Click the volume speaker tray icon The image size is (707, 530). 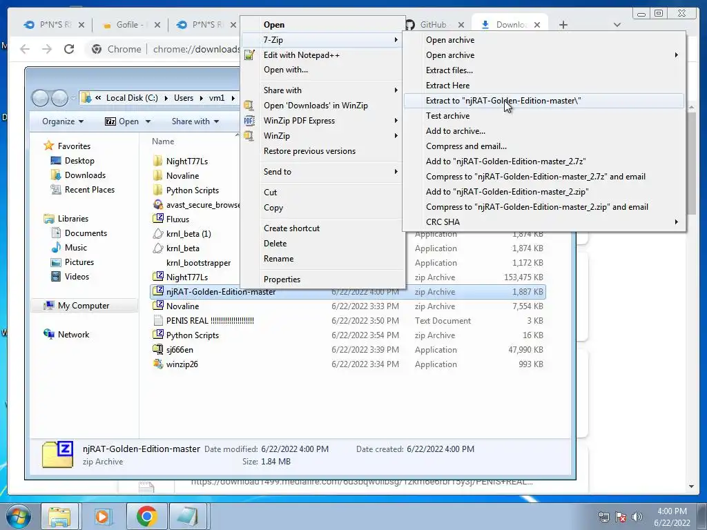tap(637, 517)
